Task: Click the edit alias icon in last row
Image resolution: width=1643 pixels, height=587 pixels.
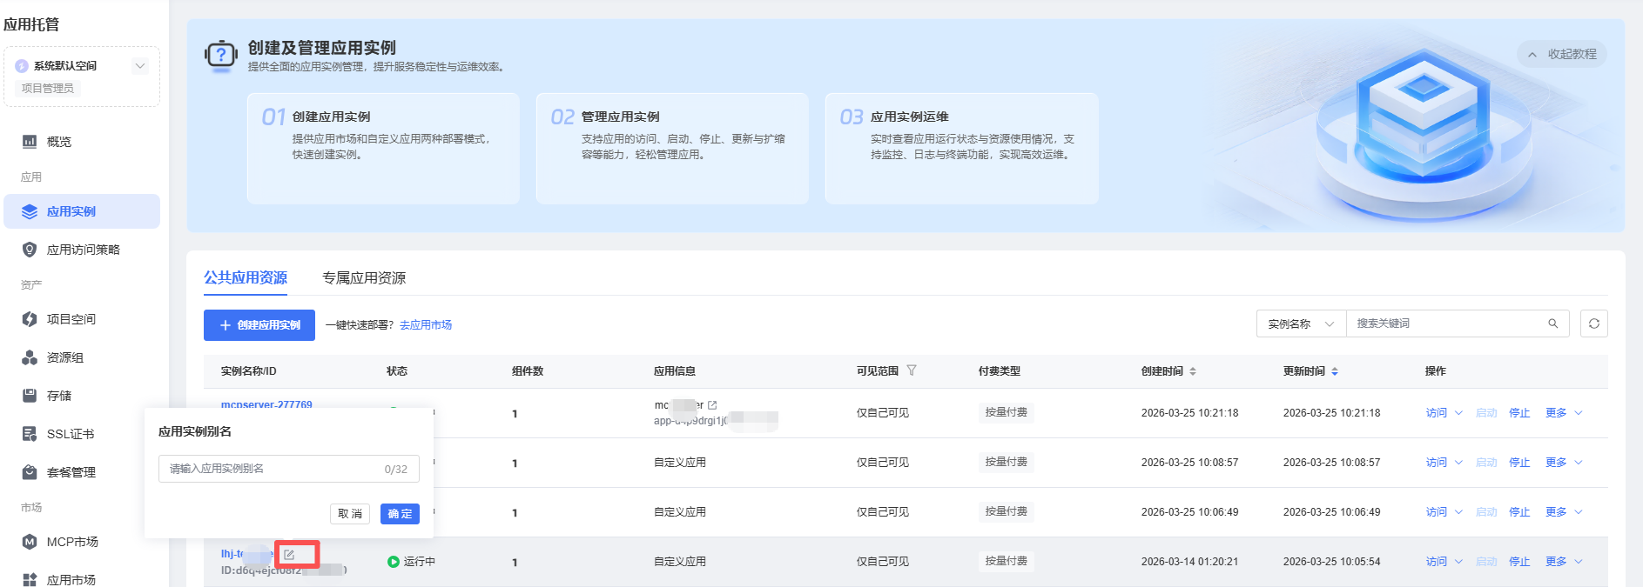Action: (289, 555)
